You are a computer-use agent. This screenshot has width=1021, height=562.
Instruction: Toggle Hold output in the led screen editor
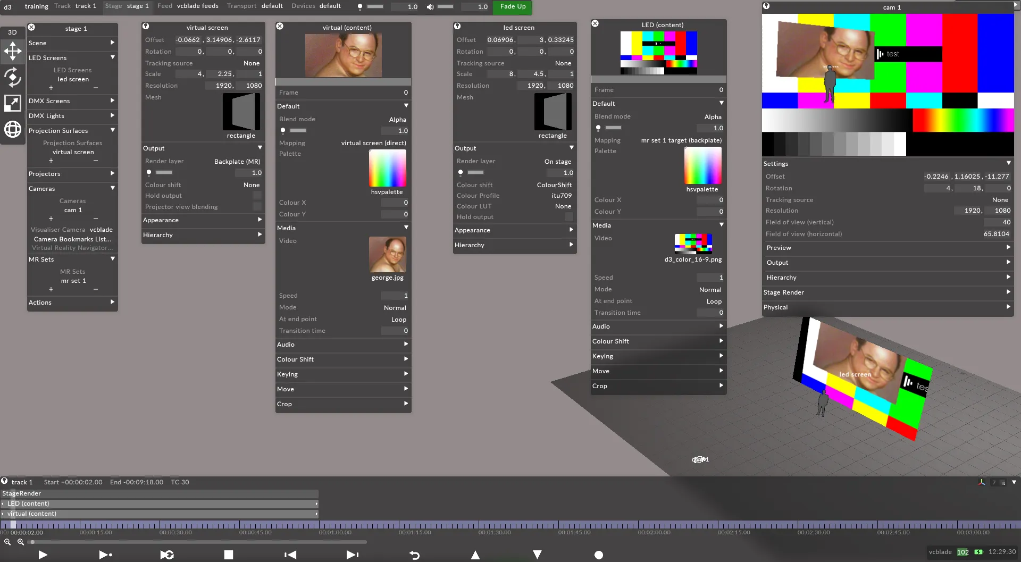coord(568,217)
